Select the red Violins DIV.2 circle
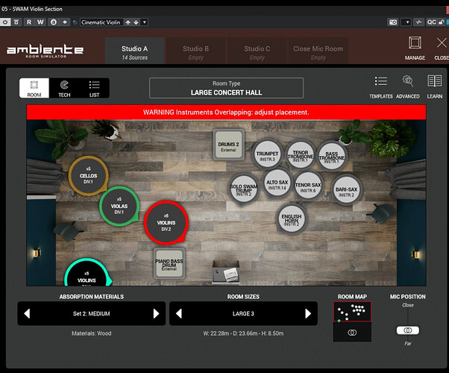This screenshot has height=373, width=449. tap(166, 222)
